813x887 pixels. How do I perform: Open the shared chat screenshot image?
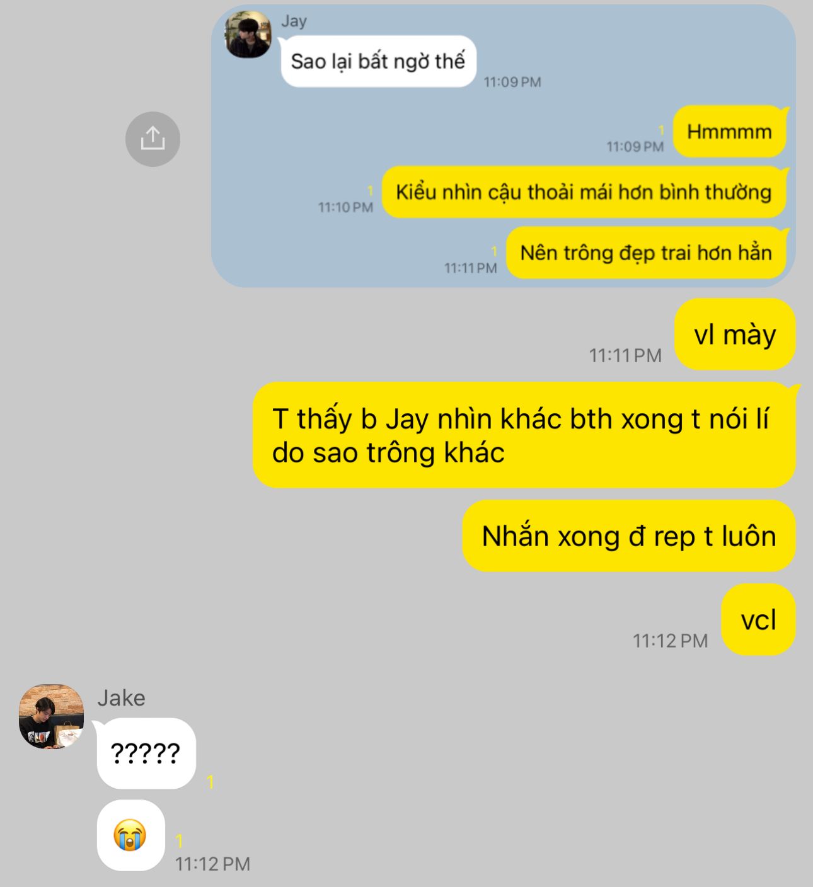tap(503, 146)
